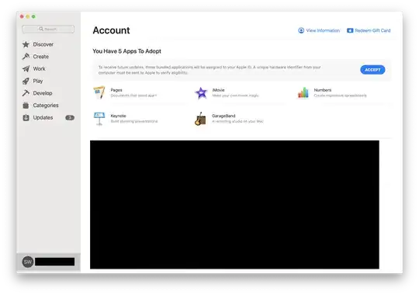Click the Pages app icon
The width and height of the screenshot is (419, 295).
[99, 92]
